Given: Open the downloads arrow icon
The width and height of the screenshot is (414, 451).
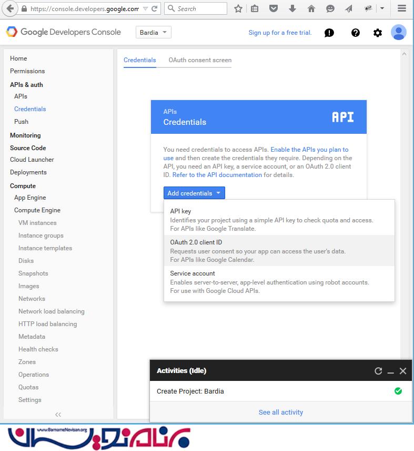Looking at the screenshot, I should [x=292, y=8].
